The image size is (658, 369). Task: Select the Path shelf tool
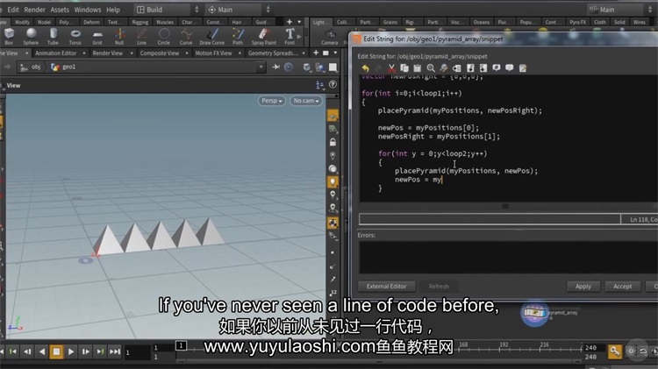(238, 36)
